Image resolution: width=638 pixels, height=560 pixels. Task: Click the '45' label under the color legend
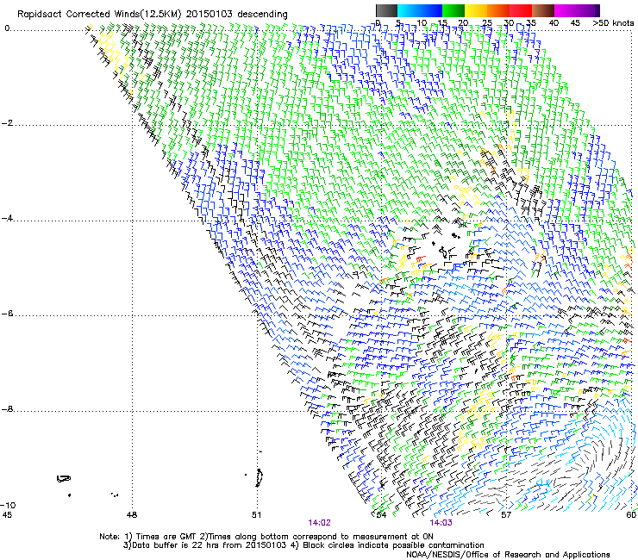[575, 23]
